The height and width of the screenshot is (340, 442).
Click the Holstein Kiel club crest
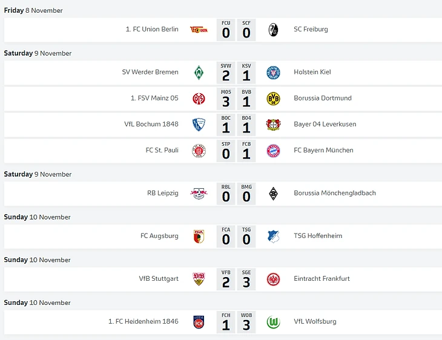click(x=273, y=73)
